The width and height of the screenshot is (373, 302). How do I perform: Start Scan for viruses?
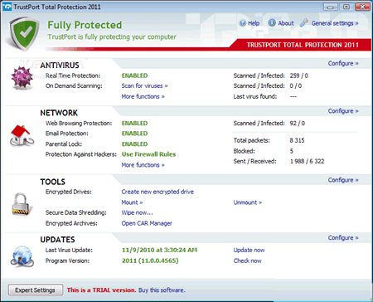pos(144,85)
